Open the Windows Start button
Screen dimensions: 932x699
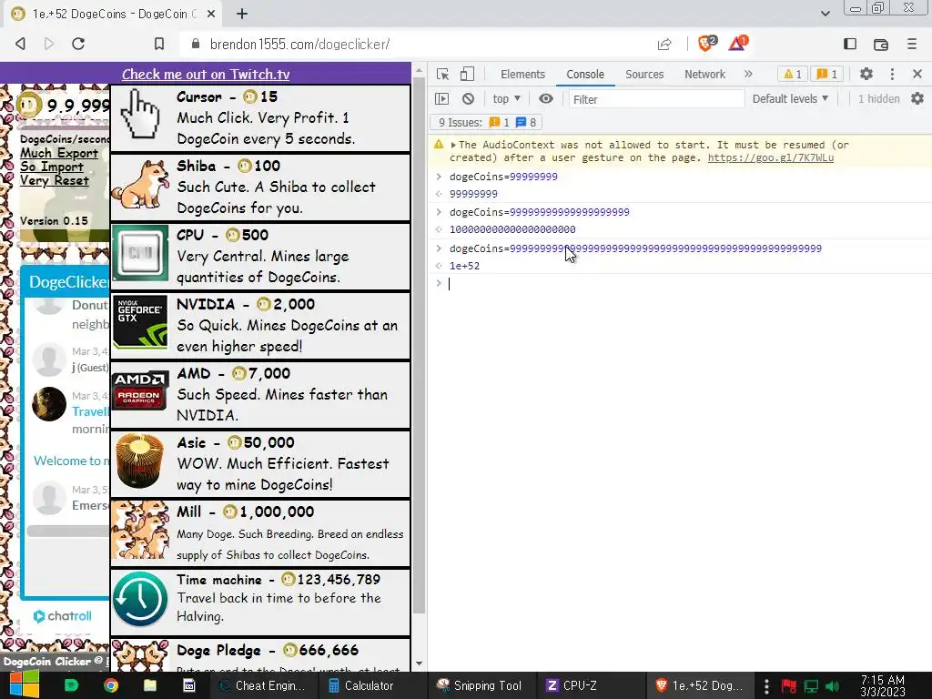point(24,685)
